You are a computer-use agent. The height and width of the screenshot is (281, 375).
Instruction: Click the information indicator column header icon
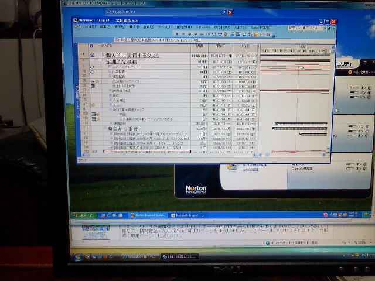[x=91, y=46]
